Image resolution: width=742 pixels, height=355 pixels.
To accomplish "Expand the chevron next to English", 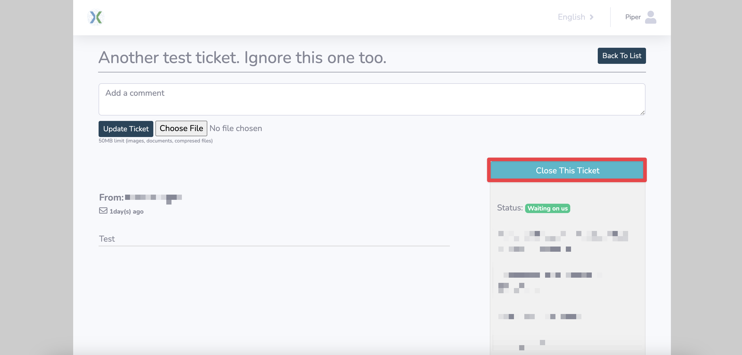I will coord(592,17).
